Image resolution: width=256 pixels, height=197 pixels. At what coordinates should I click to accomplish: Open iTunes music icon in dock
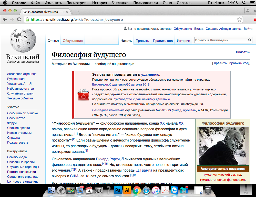click(156, 190)
